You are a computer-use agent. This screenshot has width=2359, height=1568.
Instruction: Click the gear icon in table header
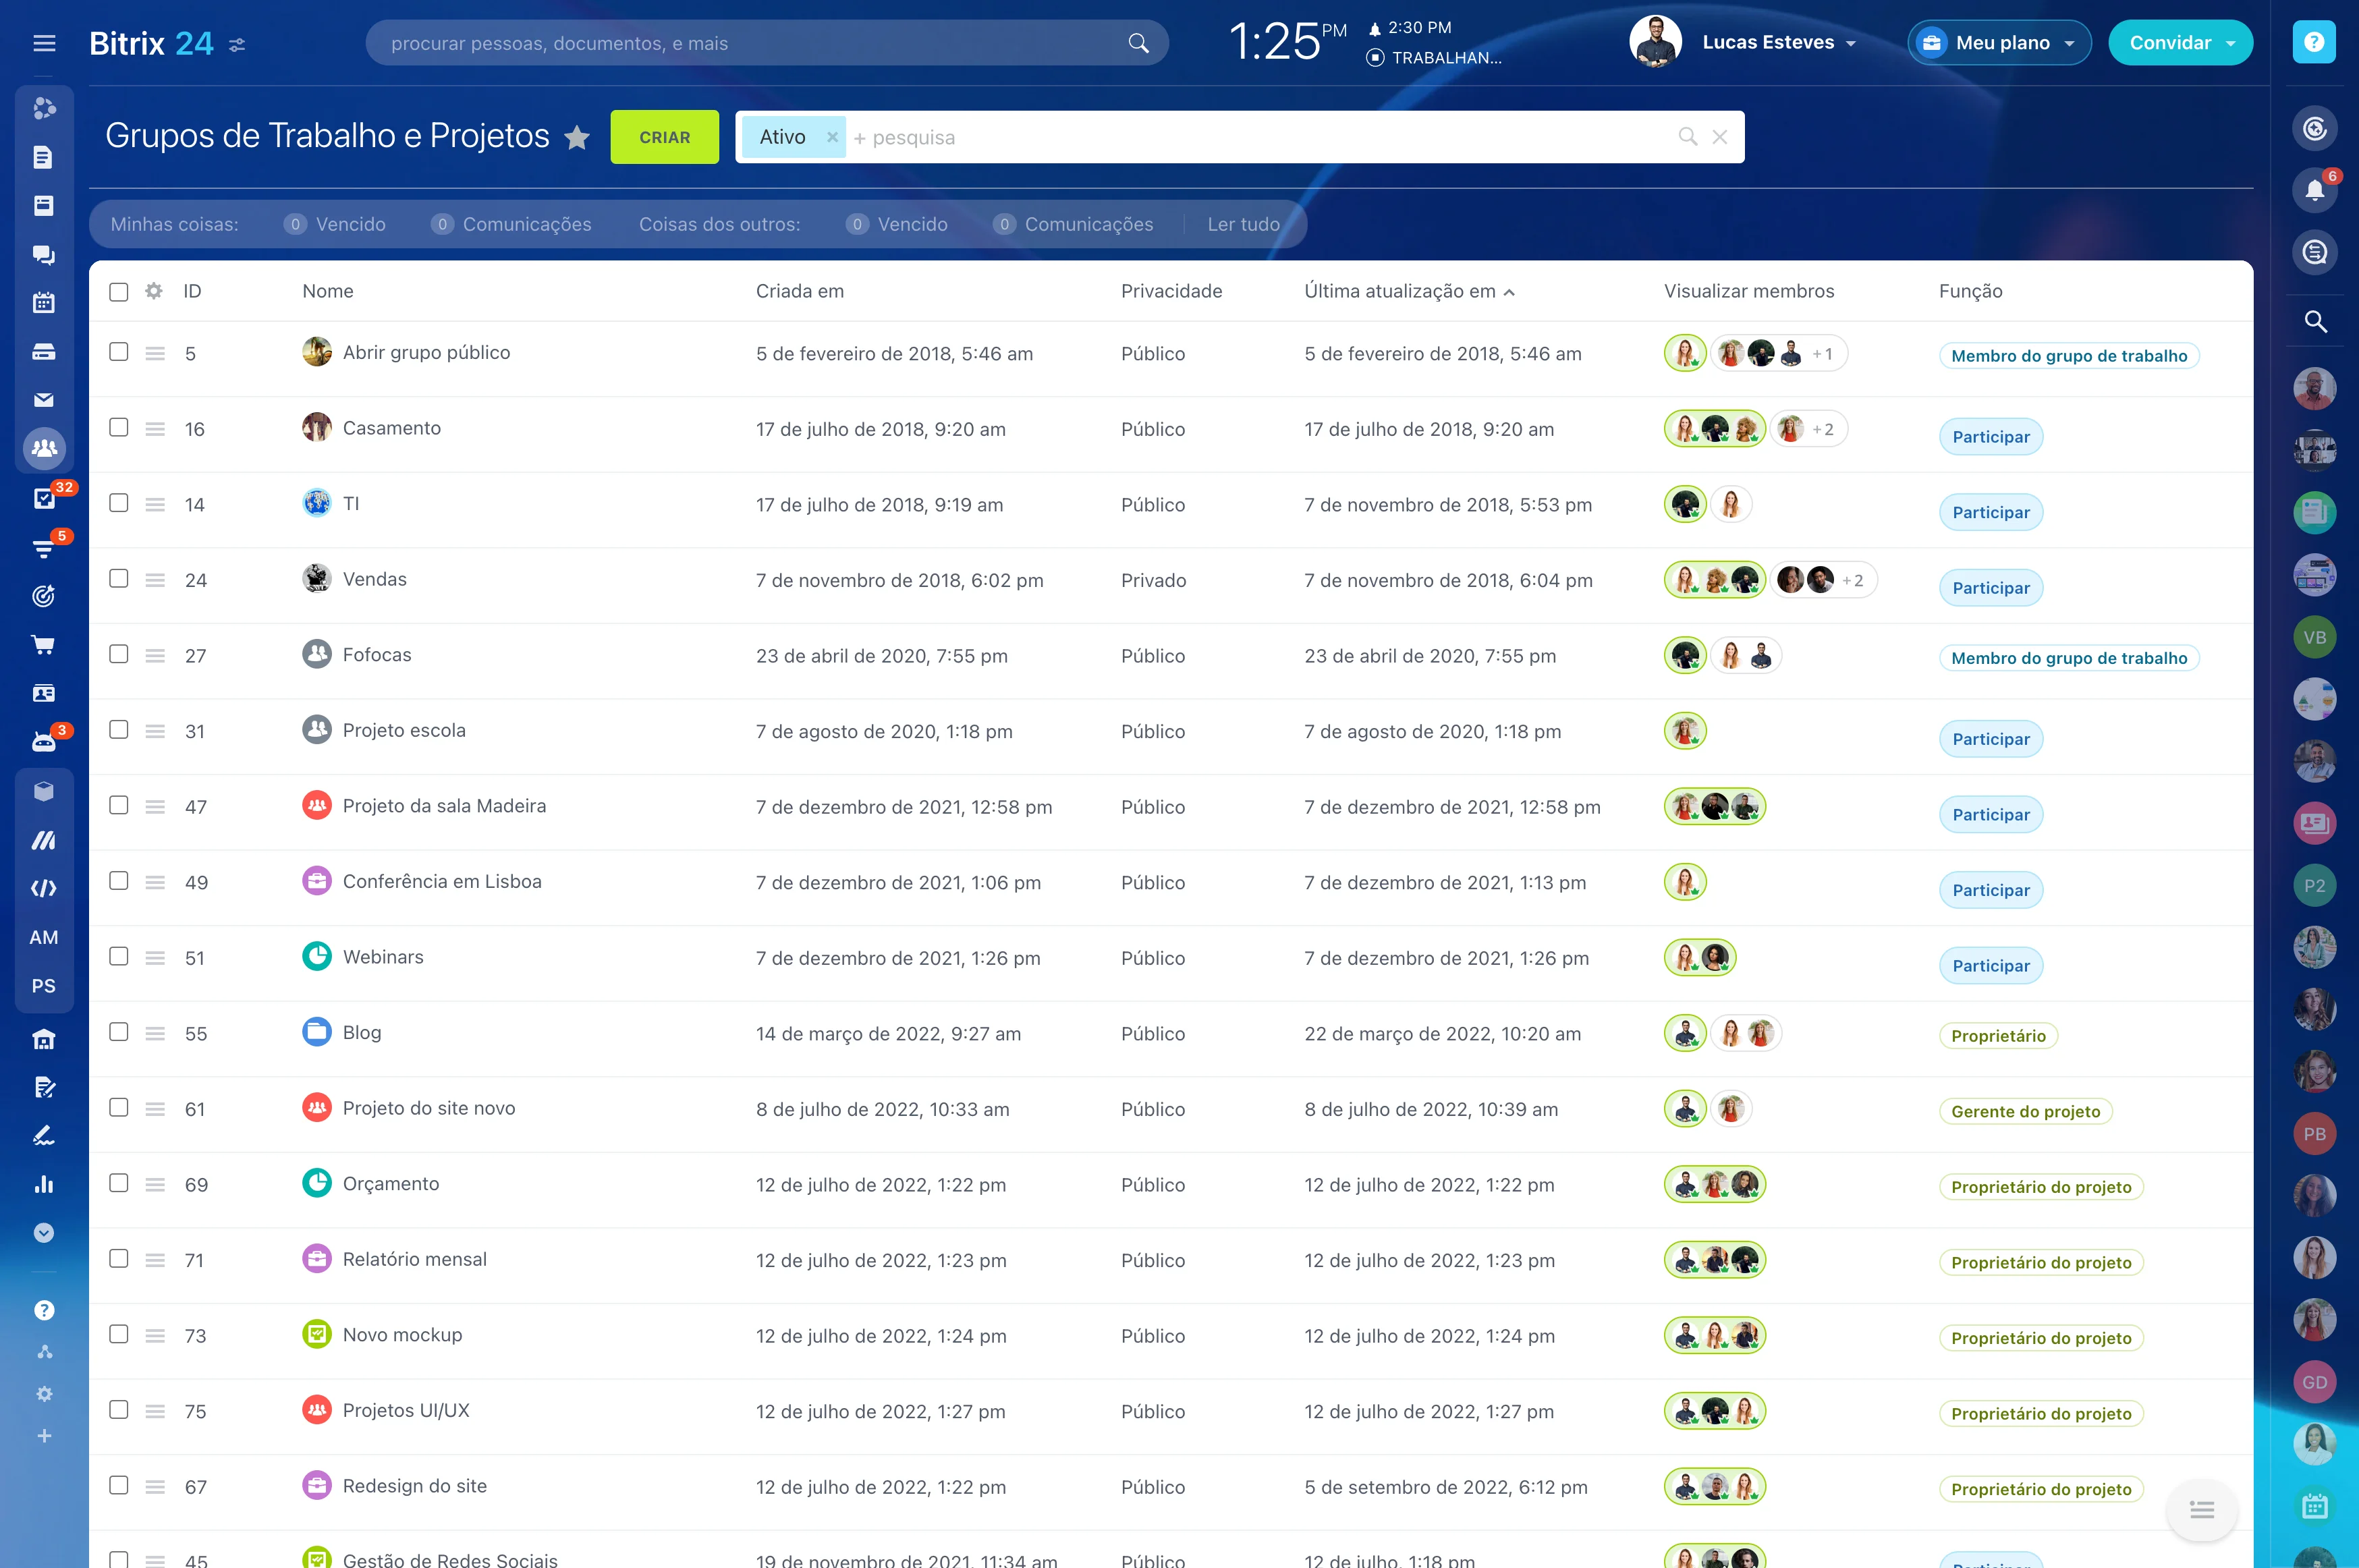click(x=153, y=291)
